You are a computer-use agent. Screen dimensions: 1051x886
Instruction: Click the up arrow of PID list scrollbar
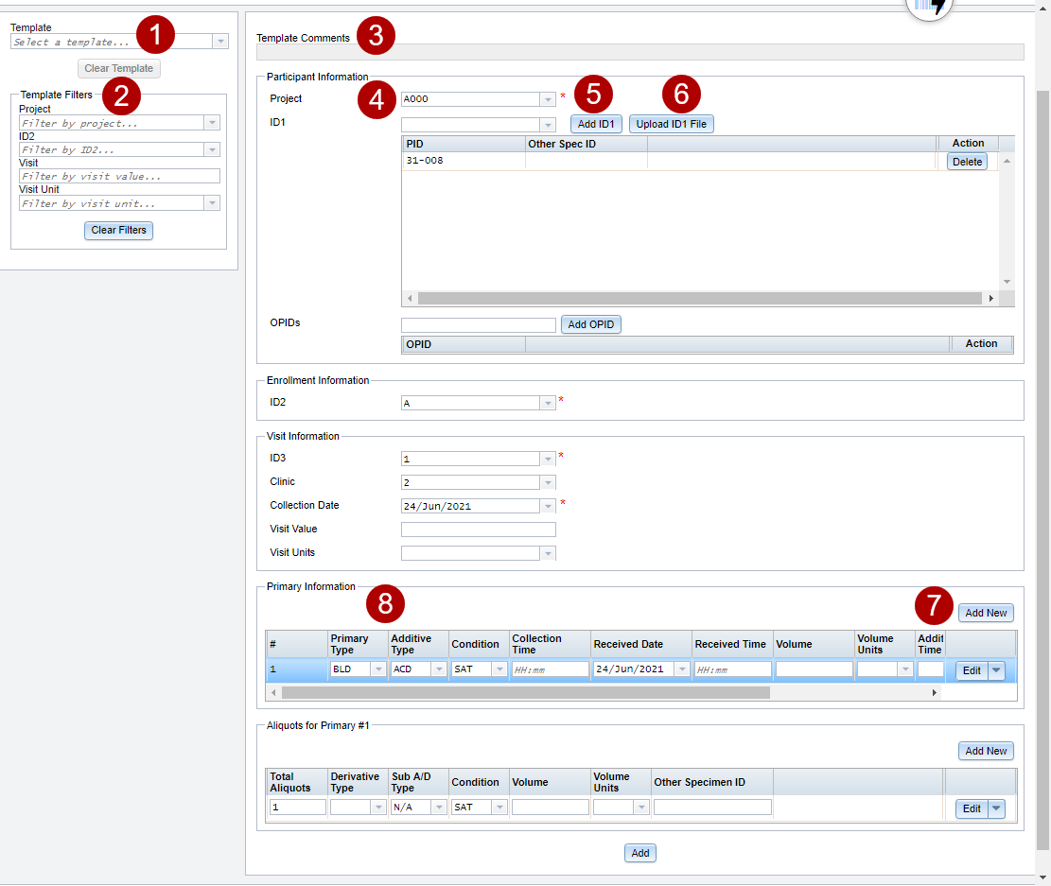tap(1007, 162)
